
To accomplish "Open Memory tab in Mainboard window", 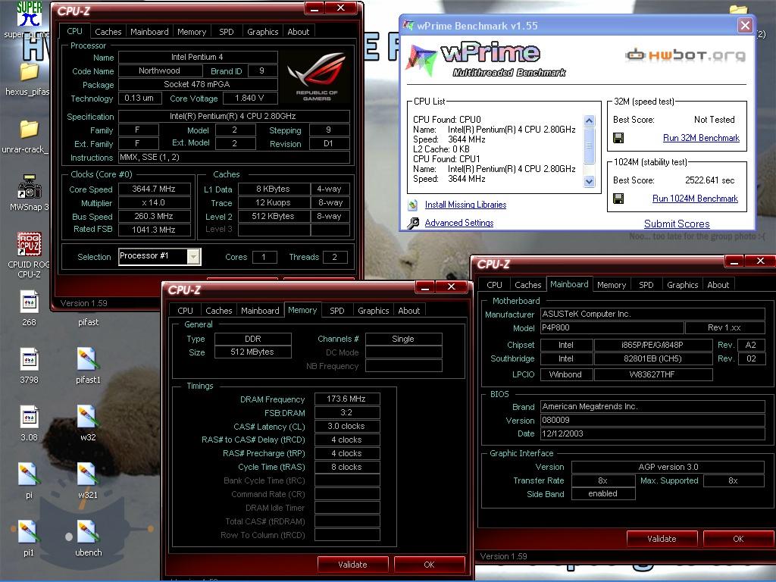I will click(x=612, y=285).
